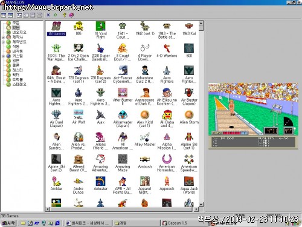302x227 pixels.
Task: Click the game list scroll down arrow
Action: click(201, 205)
